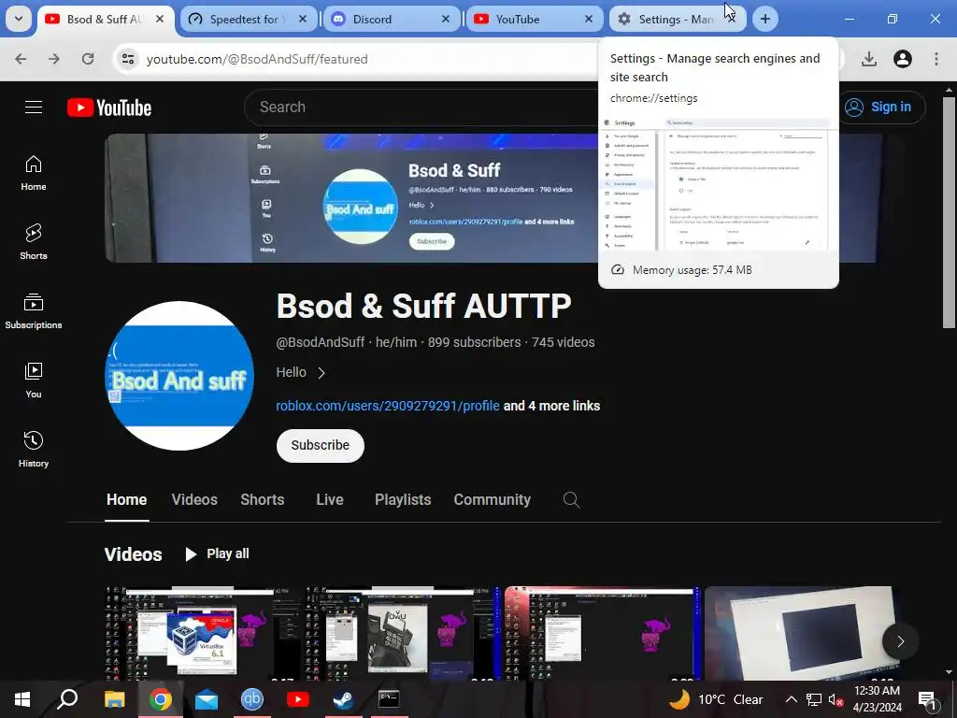Select the channel Community tab

(x=492, y=499)
